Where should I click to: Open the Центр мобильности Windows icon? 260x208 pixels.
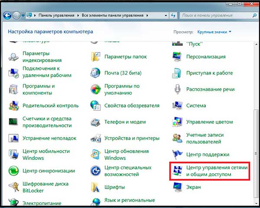point(13,154)
